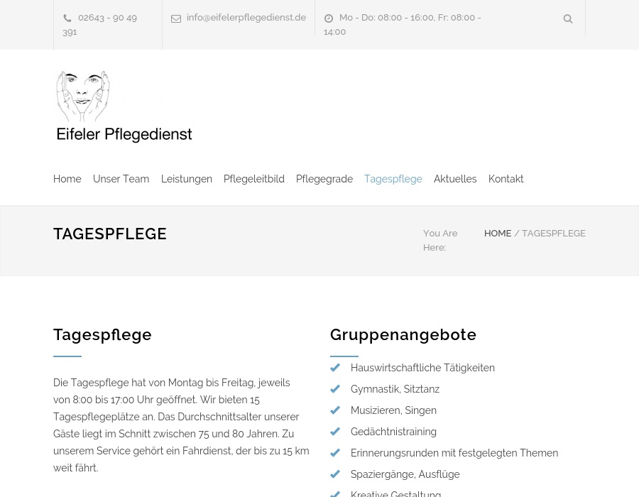The width and height of the screenshot is (639, 497).
Task: Select Unser Team in the navigation
Action: click(x=121, y=179)
